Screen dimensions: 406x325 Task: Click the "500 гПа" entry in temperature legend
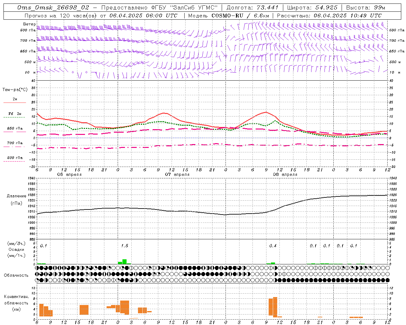coord(15,158)
